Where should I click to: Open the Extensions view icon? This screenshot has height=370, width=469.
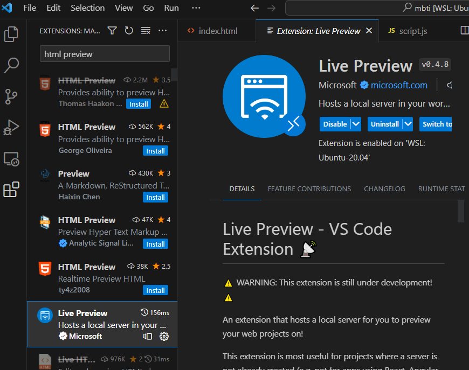(11, 190)
